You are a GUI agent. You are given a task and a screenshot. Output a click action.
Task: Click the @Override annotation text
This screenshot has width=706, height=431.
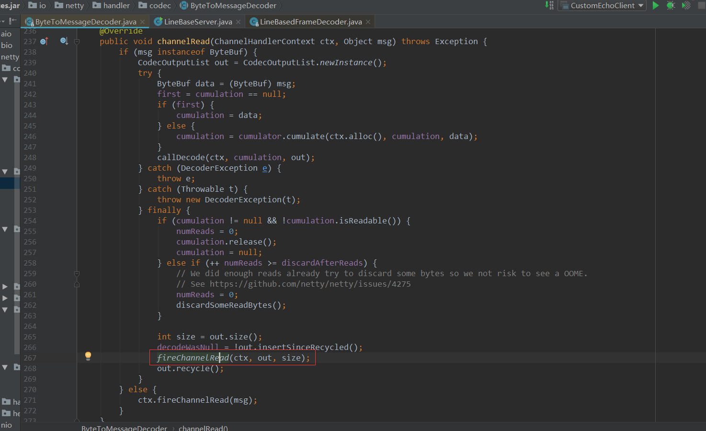tap(121, 31)
